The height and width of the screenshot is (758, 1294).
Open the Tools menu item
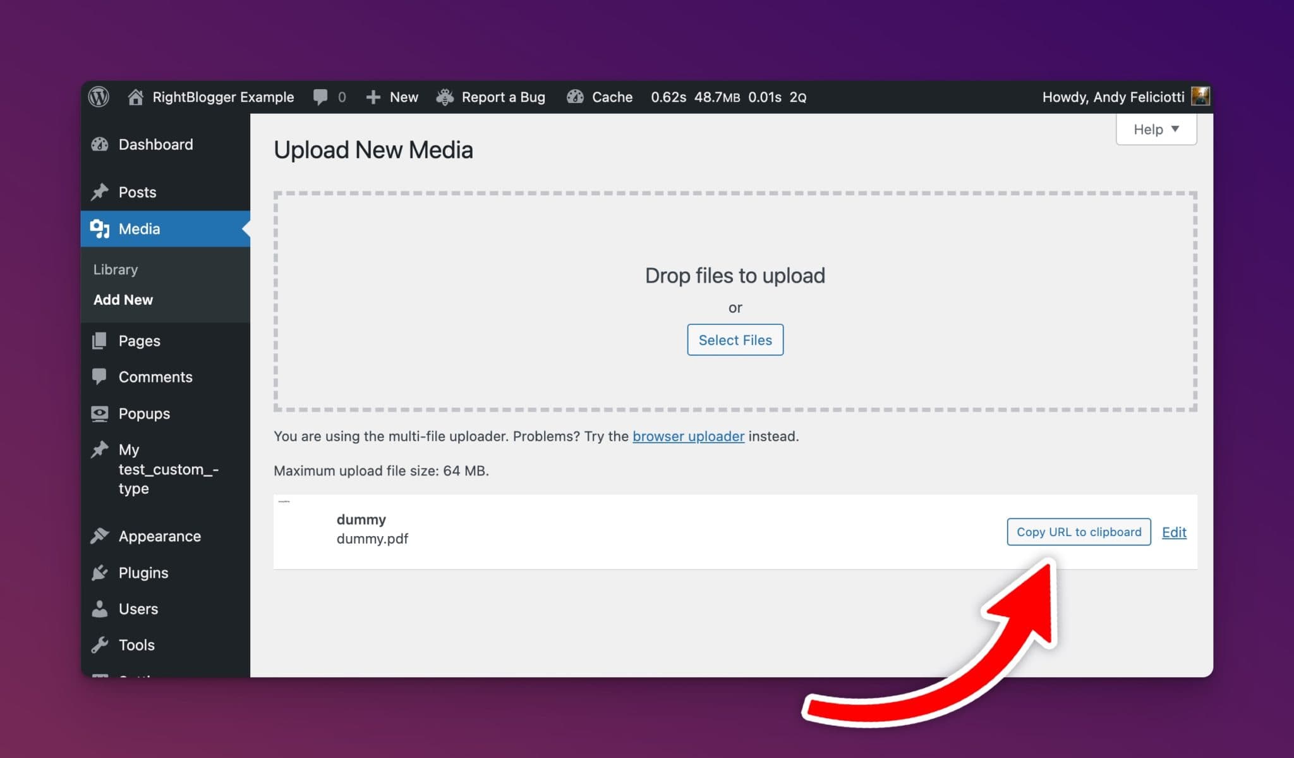pos(136,645)
